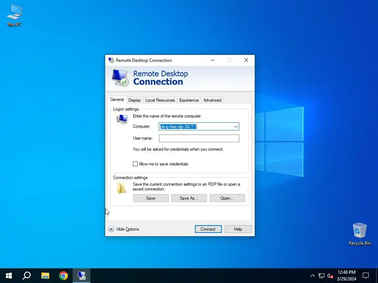Collapse dialog with Hide Options arrow
Viewport: 378px width, 283px height.
pyautogui.click(x=111, y=229)
